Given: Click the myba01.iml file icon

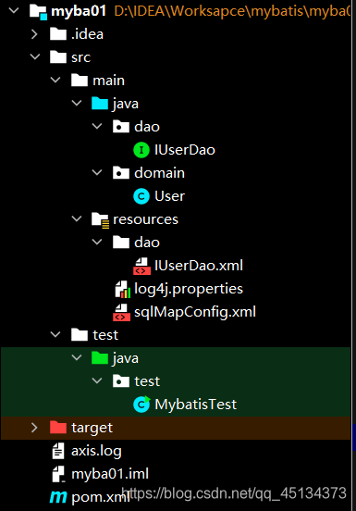Looking at the screenshot, I should click(58, 474).
